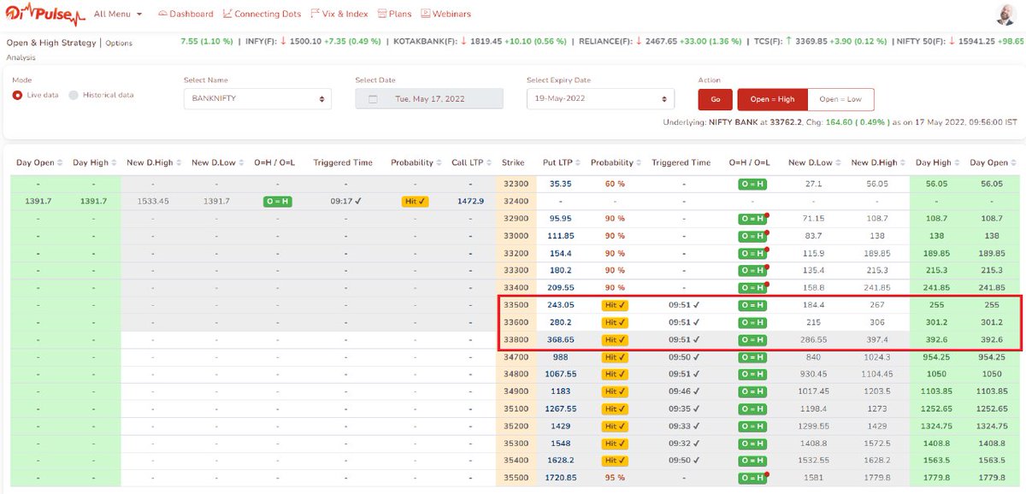The height and width of the screenshot is (494, 1026).
Task: Click Hit badge in 33600 row
Action: coord(614,322)
